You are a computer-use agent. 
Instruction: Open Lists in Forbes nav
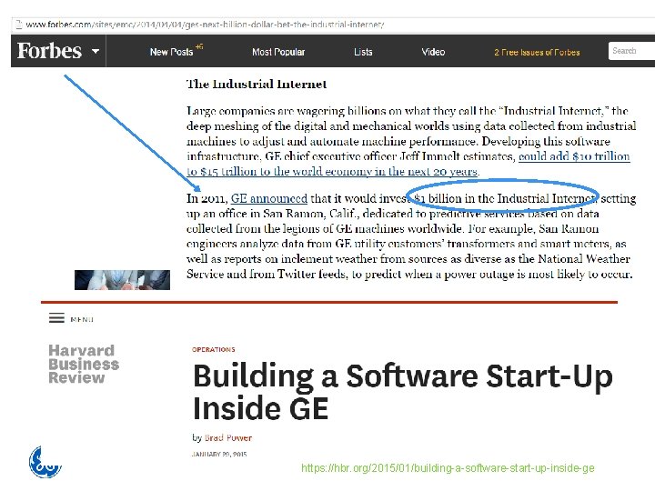(x=363, y=52)
